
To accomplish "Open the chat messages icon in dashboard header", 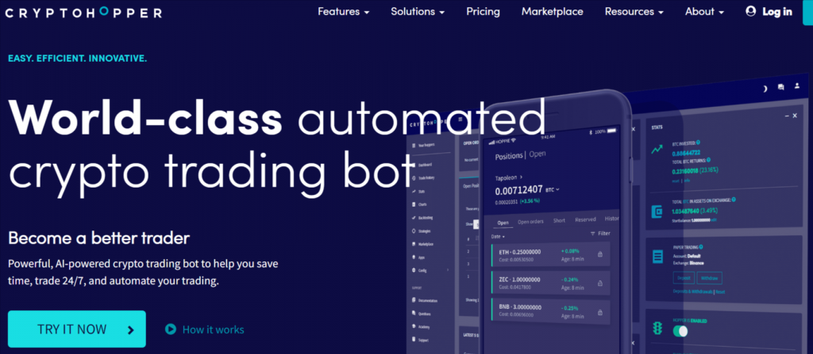I will [781, 88].
